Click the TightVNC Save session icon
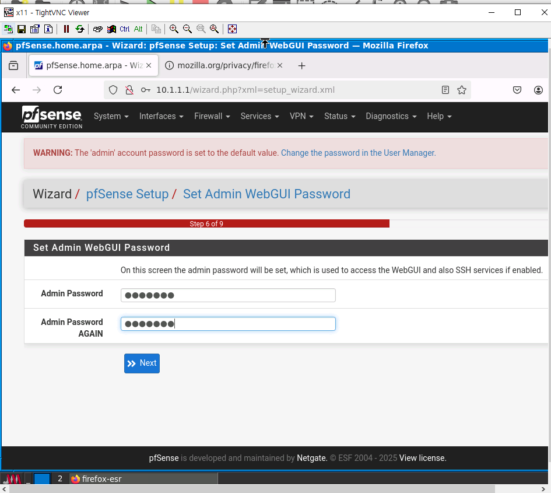 coord(22,29)
